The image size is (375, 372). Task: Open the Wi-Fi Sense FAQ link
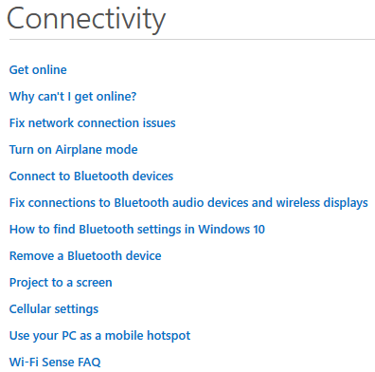tap(55, 362)
